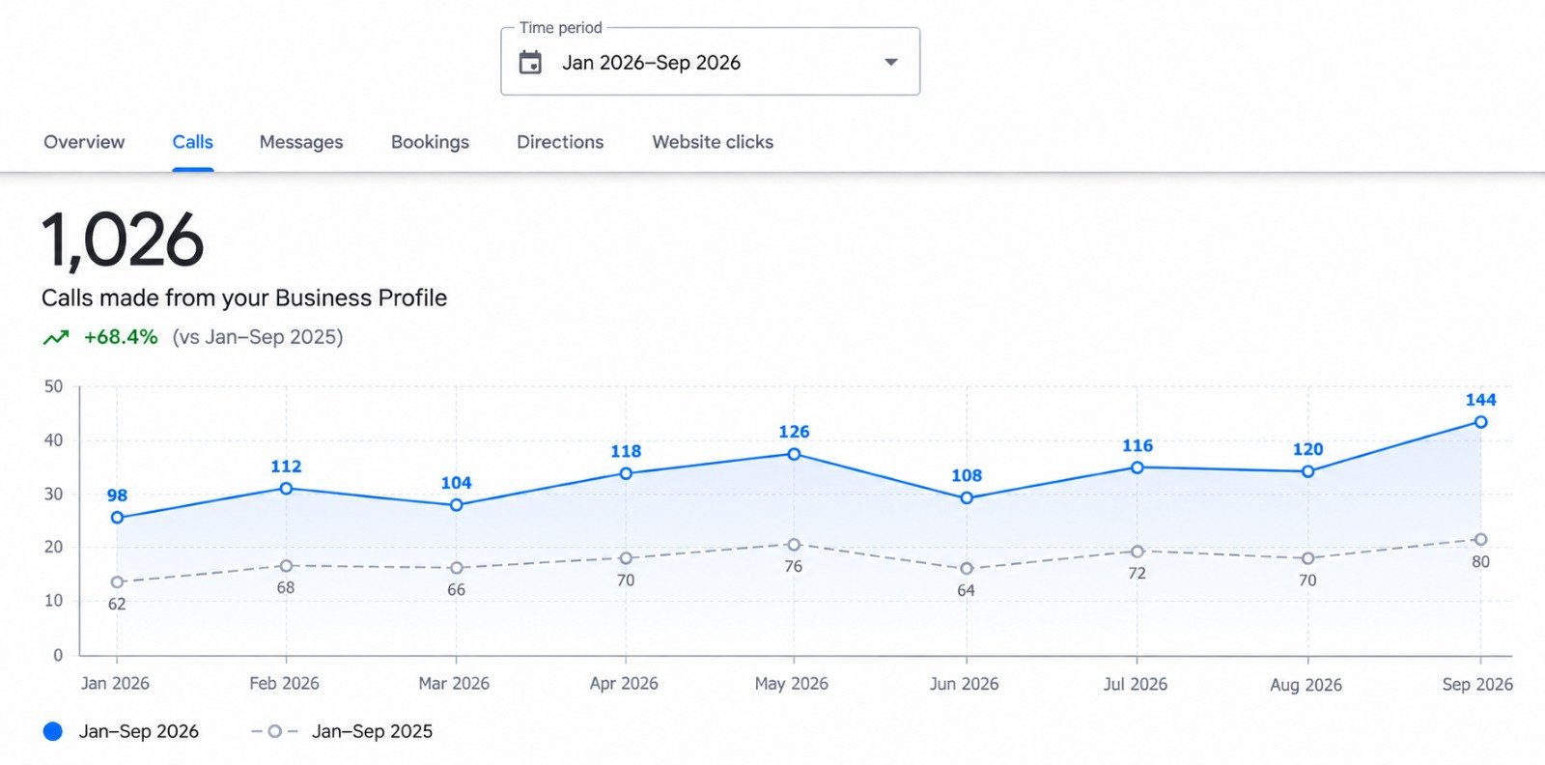Click the "Jun 2026" x-axis label
This screenshot has height=765, width=1545.
964,684
